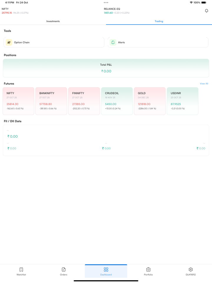Select Dashboard grid icon

106,269
